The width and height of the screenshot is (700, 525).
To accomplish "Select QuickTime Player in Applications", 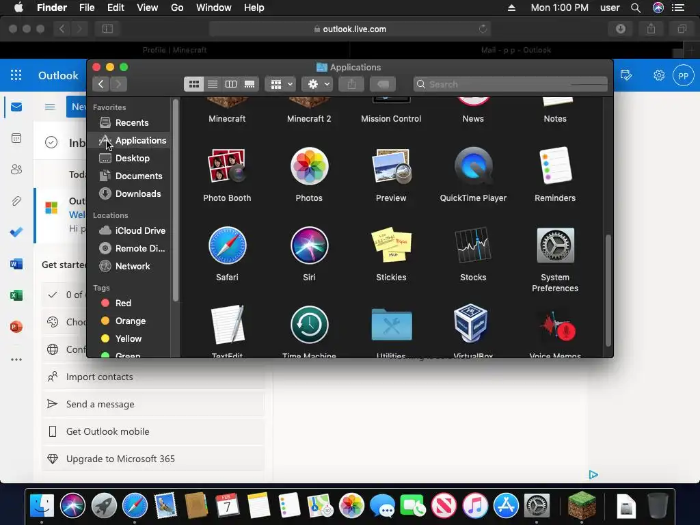I will pyautogui.click(x=473, y=166).
